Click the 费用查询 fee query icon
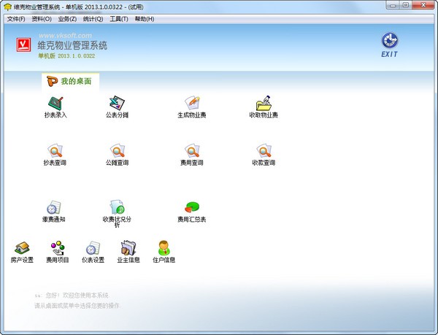This screenshot has width=438, height=335. 192,151
